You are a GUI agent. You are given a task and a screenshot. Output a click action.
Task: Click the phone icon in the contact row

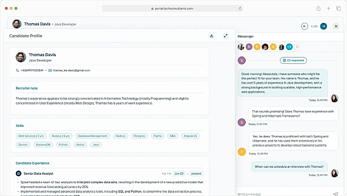(x=18, y=70)
